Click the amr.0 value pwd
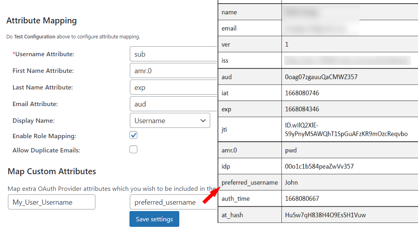This screenshot has height=232, width=418. point(291,150)
